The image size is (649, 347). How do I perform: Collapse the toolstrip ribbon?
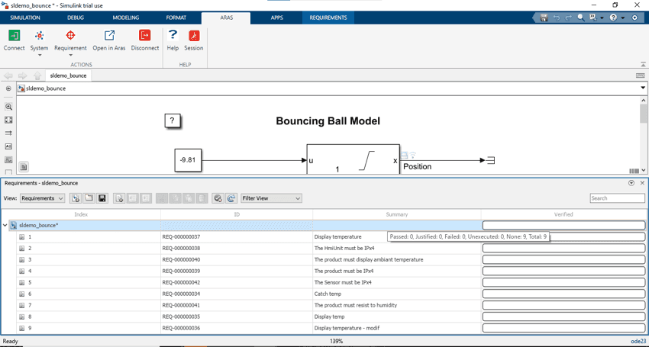pos(643,64)
